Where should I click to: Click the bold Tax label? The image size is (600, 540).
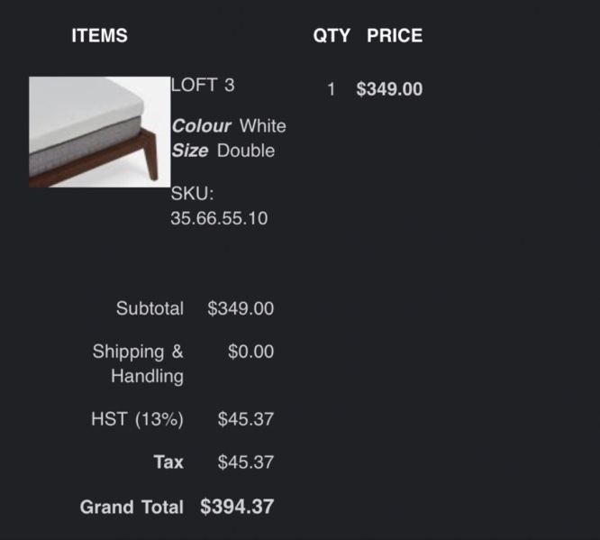click(x=168, y=462)
